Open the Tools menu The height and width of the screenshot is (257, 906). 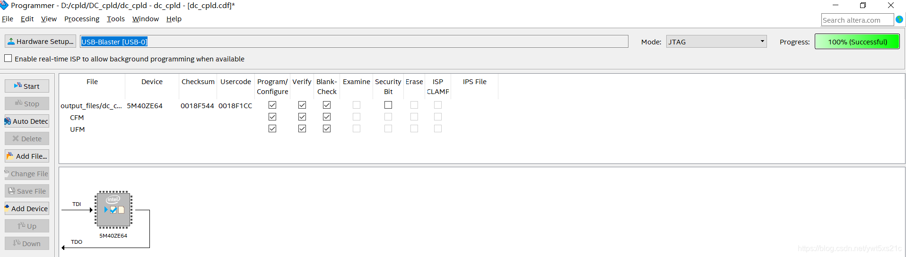pyautogui.click(x=116, y=19)
